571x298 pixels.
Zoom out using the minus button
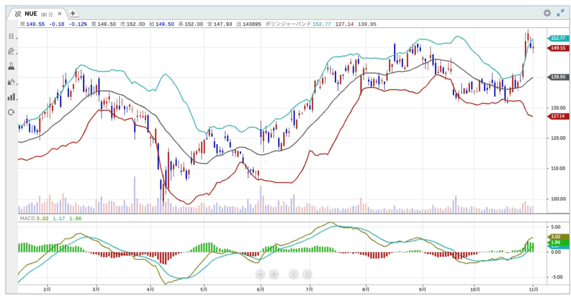click(x=261, y=274)
